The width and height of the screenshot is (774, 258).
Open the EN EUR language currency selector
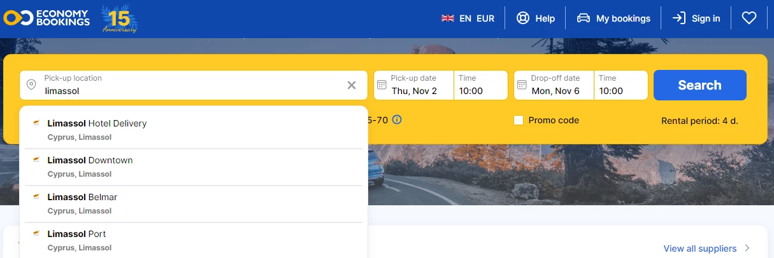(x=468, y=18)
